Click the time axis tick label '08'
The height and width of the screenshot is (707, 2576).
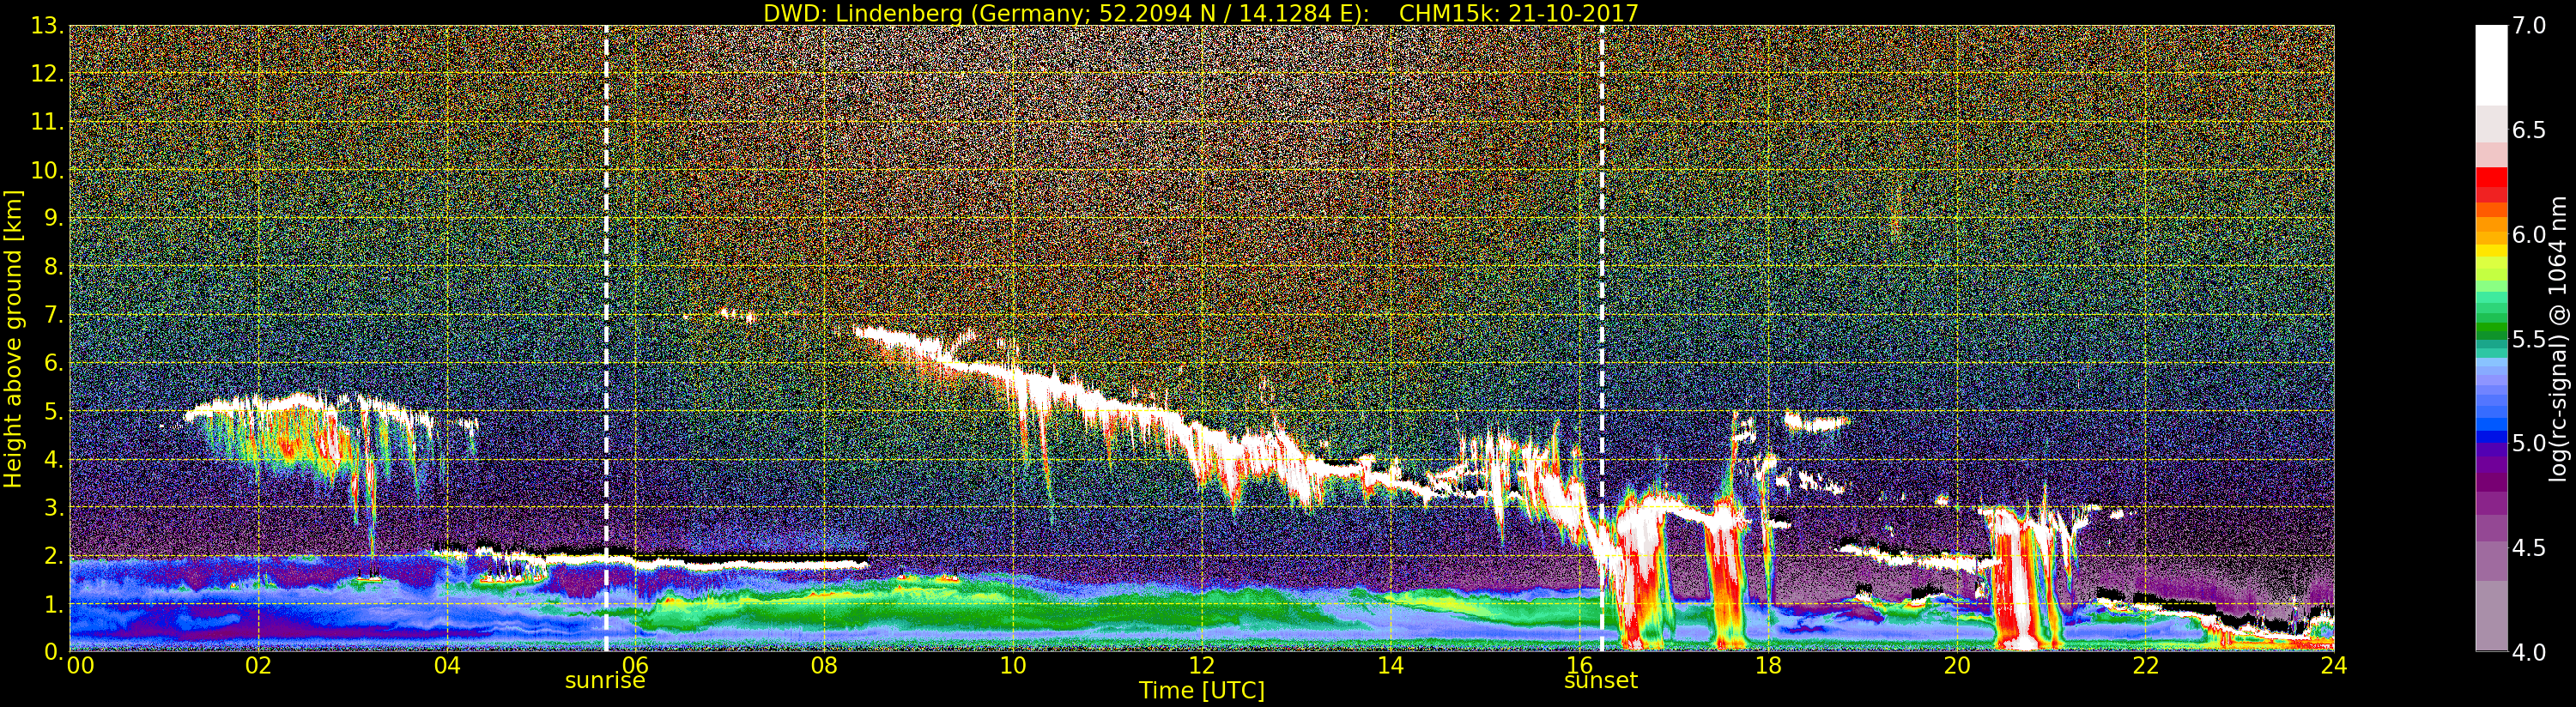[824, 666]
